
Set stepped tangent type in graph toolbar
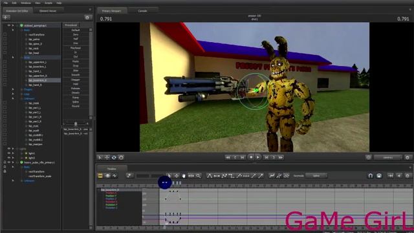(232, 175)
